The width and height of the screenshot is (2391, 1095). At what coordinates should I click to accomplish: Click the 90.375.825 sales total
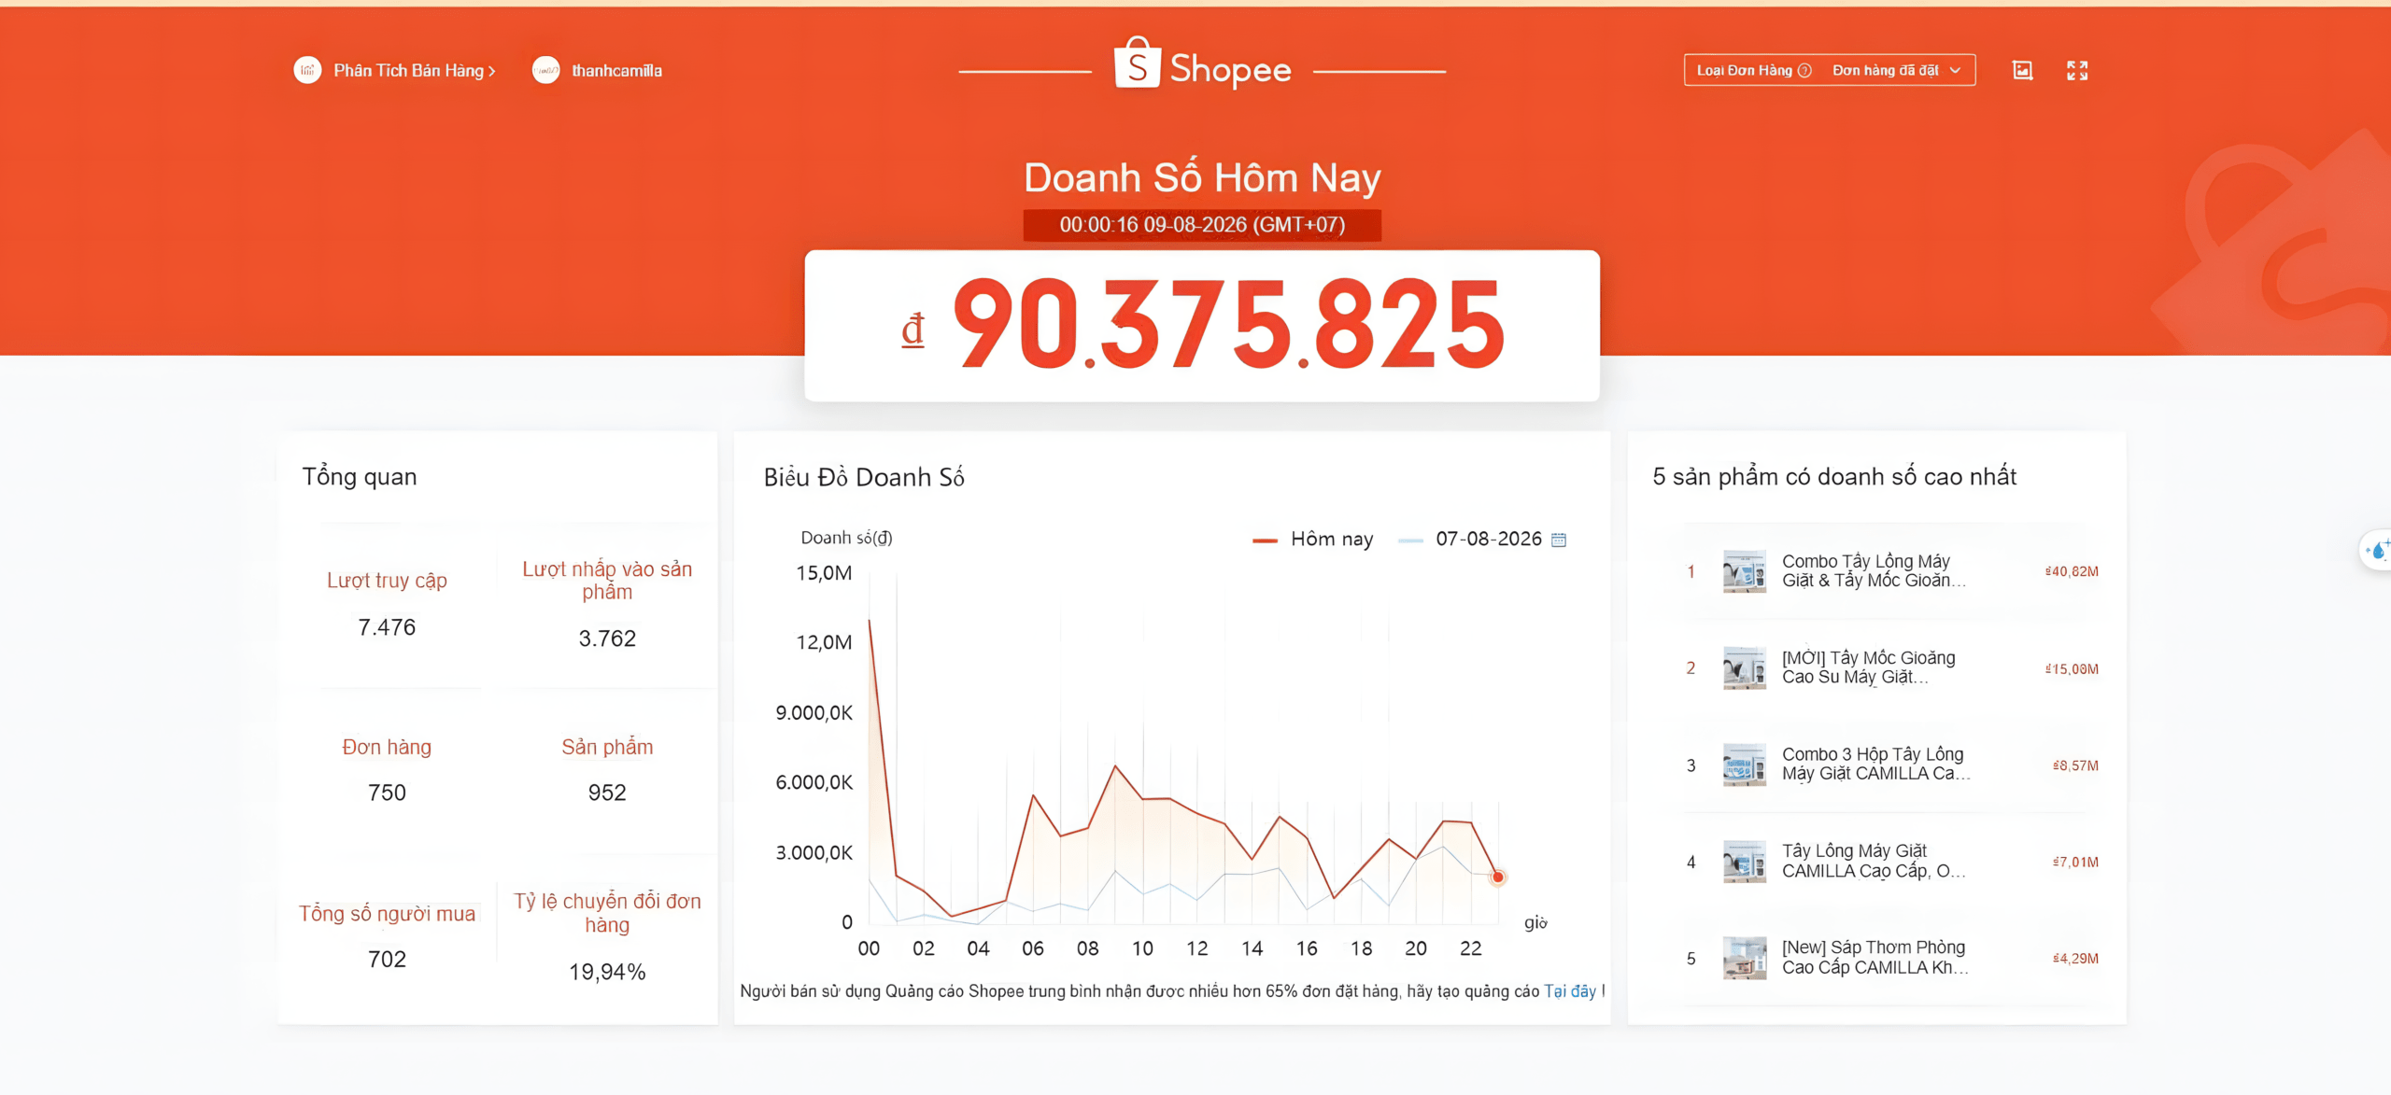(x=1228, y=325)
